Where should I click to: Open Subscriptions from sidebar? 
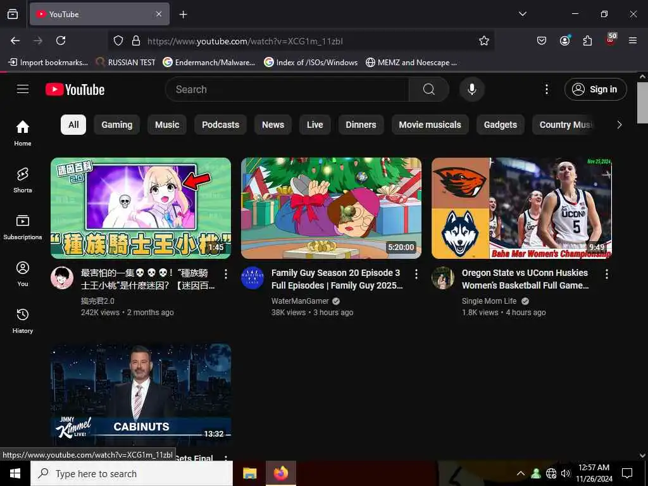pos(23,227)
